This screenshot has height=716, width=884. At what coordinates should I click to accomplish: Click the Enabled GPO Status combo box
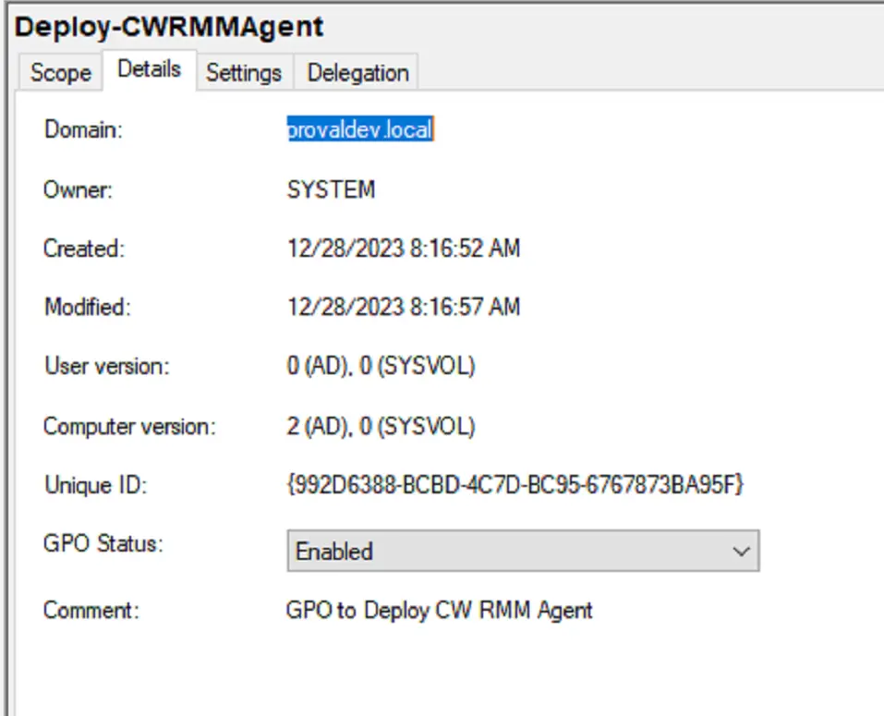[523, 551]
